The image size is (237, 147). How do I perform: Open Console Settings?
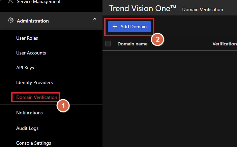point(33,143)
